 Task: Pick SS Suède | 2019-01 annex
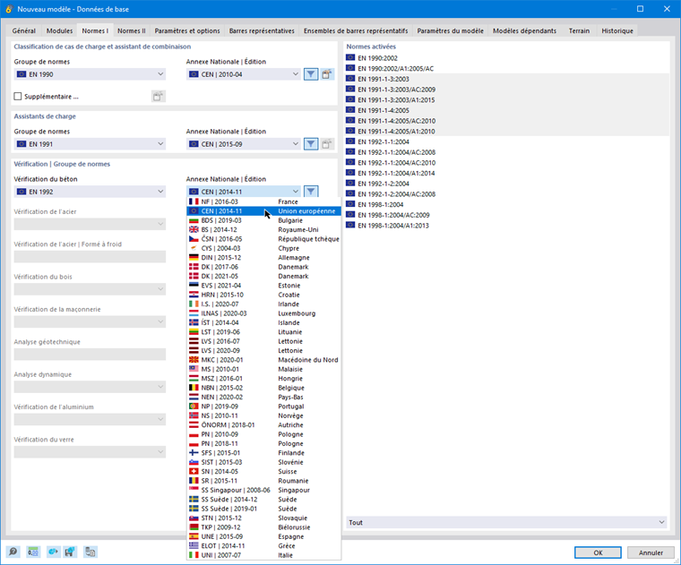(264, 509)
